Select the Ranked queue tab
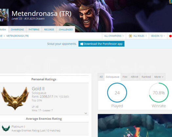Image resolution: width=172 pixels, height=137 pixels. click(x=146, y=77)
